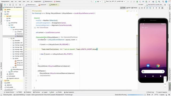Open the Event Log

click(150, 92)
